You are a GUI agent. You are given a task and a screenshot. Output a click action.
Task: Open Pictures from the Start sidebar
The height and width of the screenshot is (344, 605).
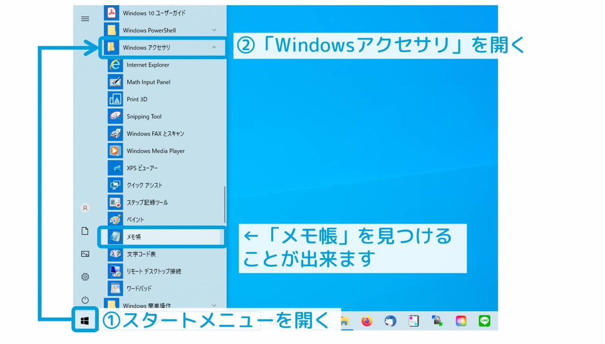85,254
